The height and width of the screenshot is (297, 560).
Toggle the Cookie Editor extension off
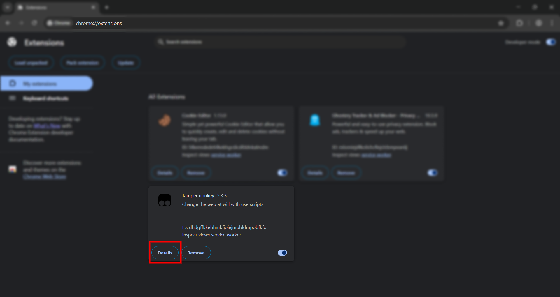(282, 173)
